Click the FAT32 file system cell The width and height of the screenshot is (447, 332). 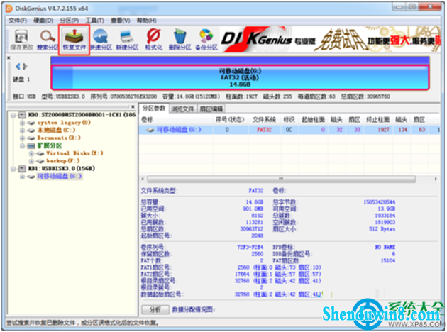click(264, 130)
